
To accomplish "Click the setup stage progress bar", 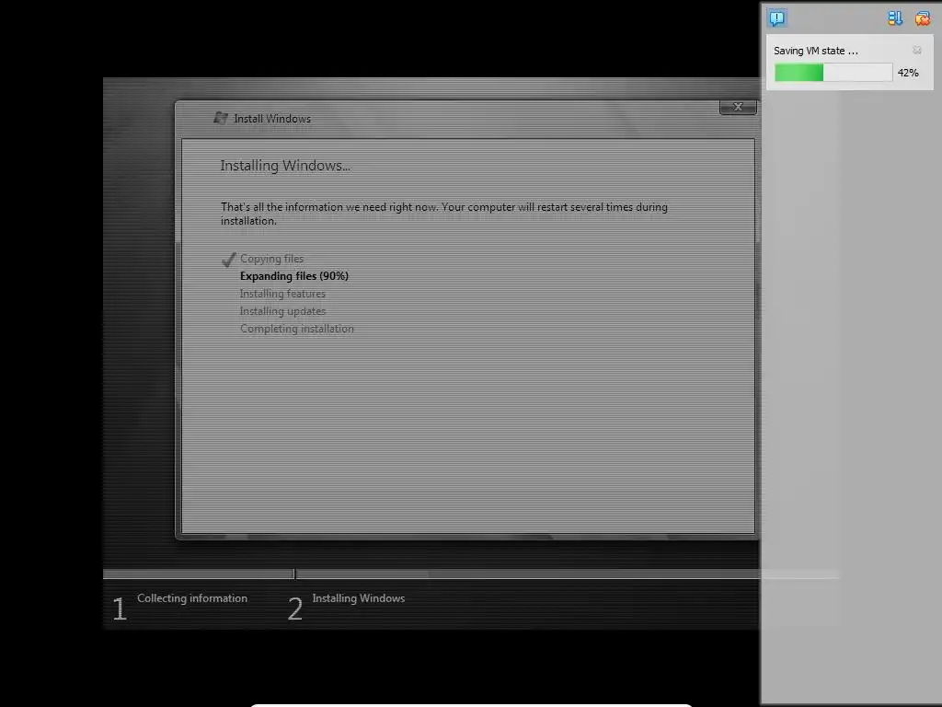I will 471,574.
